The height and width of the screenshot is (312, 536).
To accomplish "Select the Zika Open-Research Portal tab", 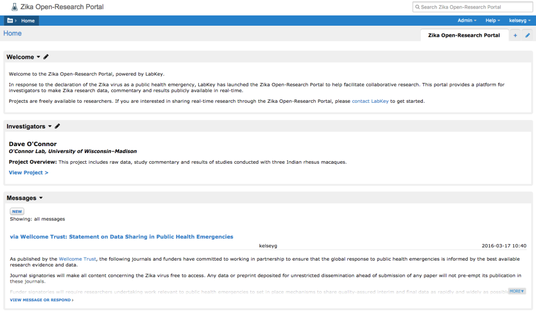I will (x=464, y=35).
